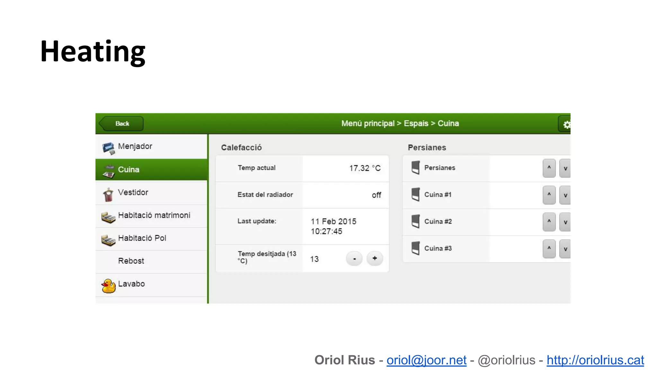The image size is (658, 370).
Task: Click the Last update: label
Action: [x=257, y=221]
